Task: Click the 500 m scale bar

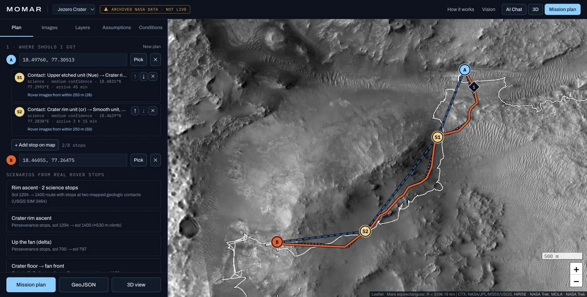Action: pyautogui.click(x=562, y=256)
